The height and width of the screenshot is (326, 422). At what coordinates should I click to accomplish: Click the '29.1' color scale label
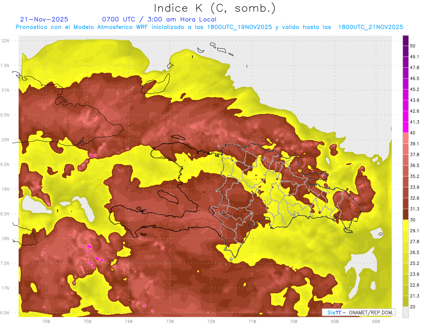point(415,231)
